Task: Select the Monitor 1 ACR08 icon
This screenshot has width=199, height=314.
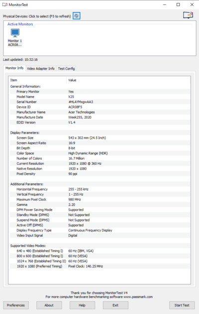Action: (x=15, y=37)
